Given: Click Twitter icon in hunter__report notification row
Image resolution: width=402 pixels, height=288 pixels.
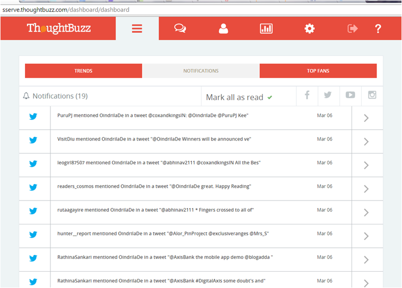Looking at the screenshot, I should [x=33, y=235].
